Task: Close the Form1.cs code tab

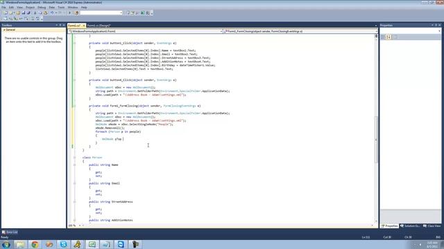Action: [x=83, y=26]
